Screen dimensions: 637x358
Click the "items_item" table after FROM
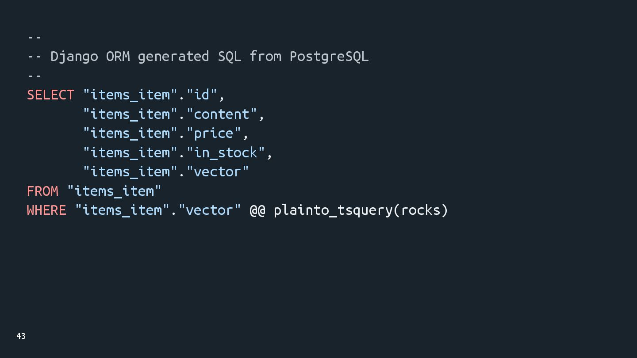coord(114,191)
